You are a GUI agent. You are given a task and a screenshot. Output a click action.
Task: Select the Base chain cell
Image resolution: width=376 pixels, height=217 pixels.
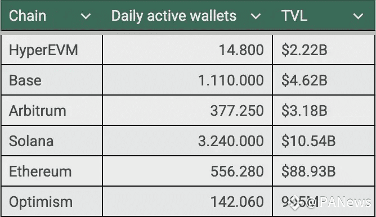tap(52, 80)
